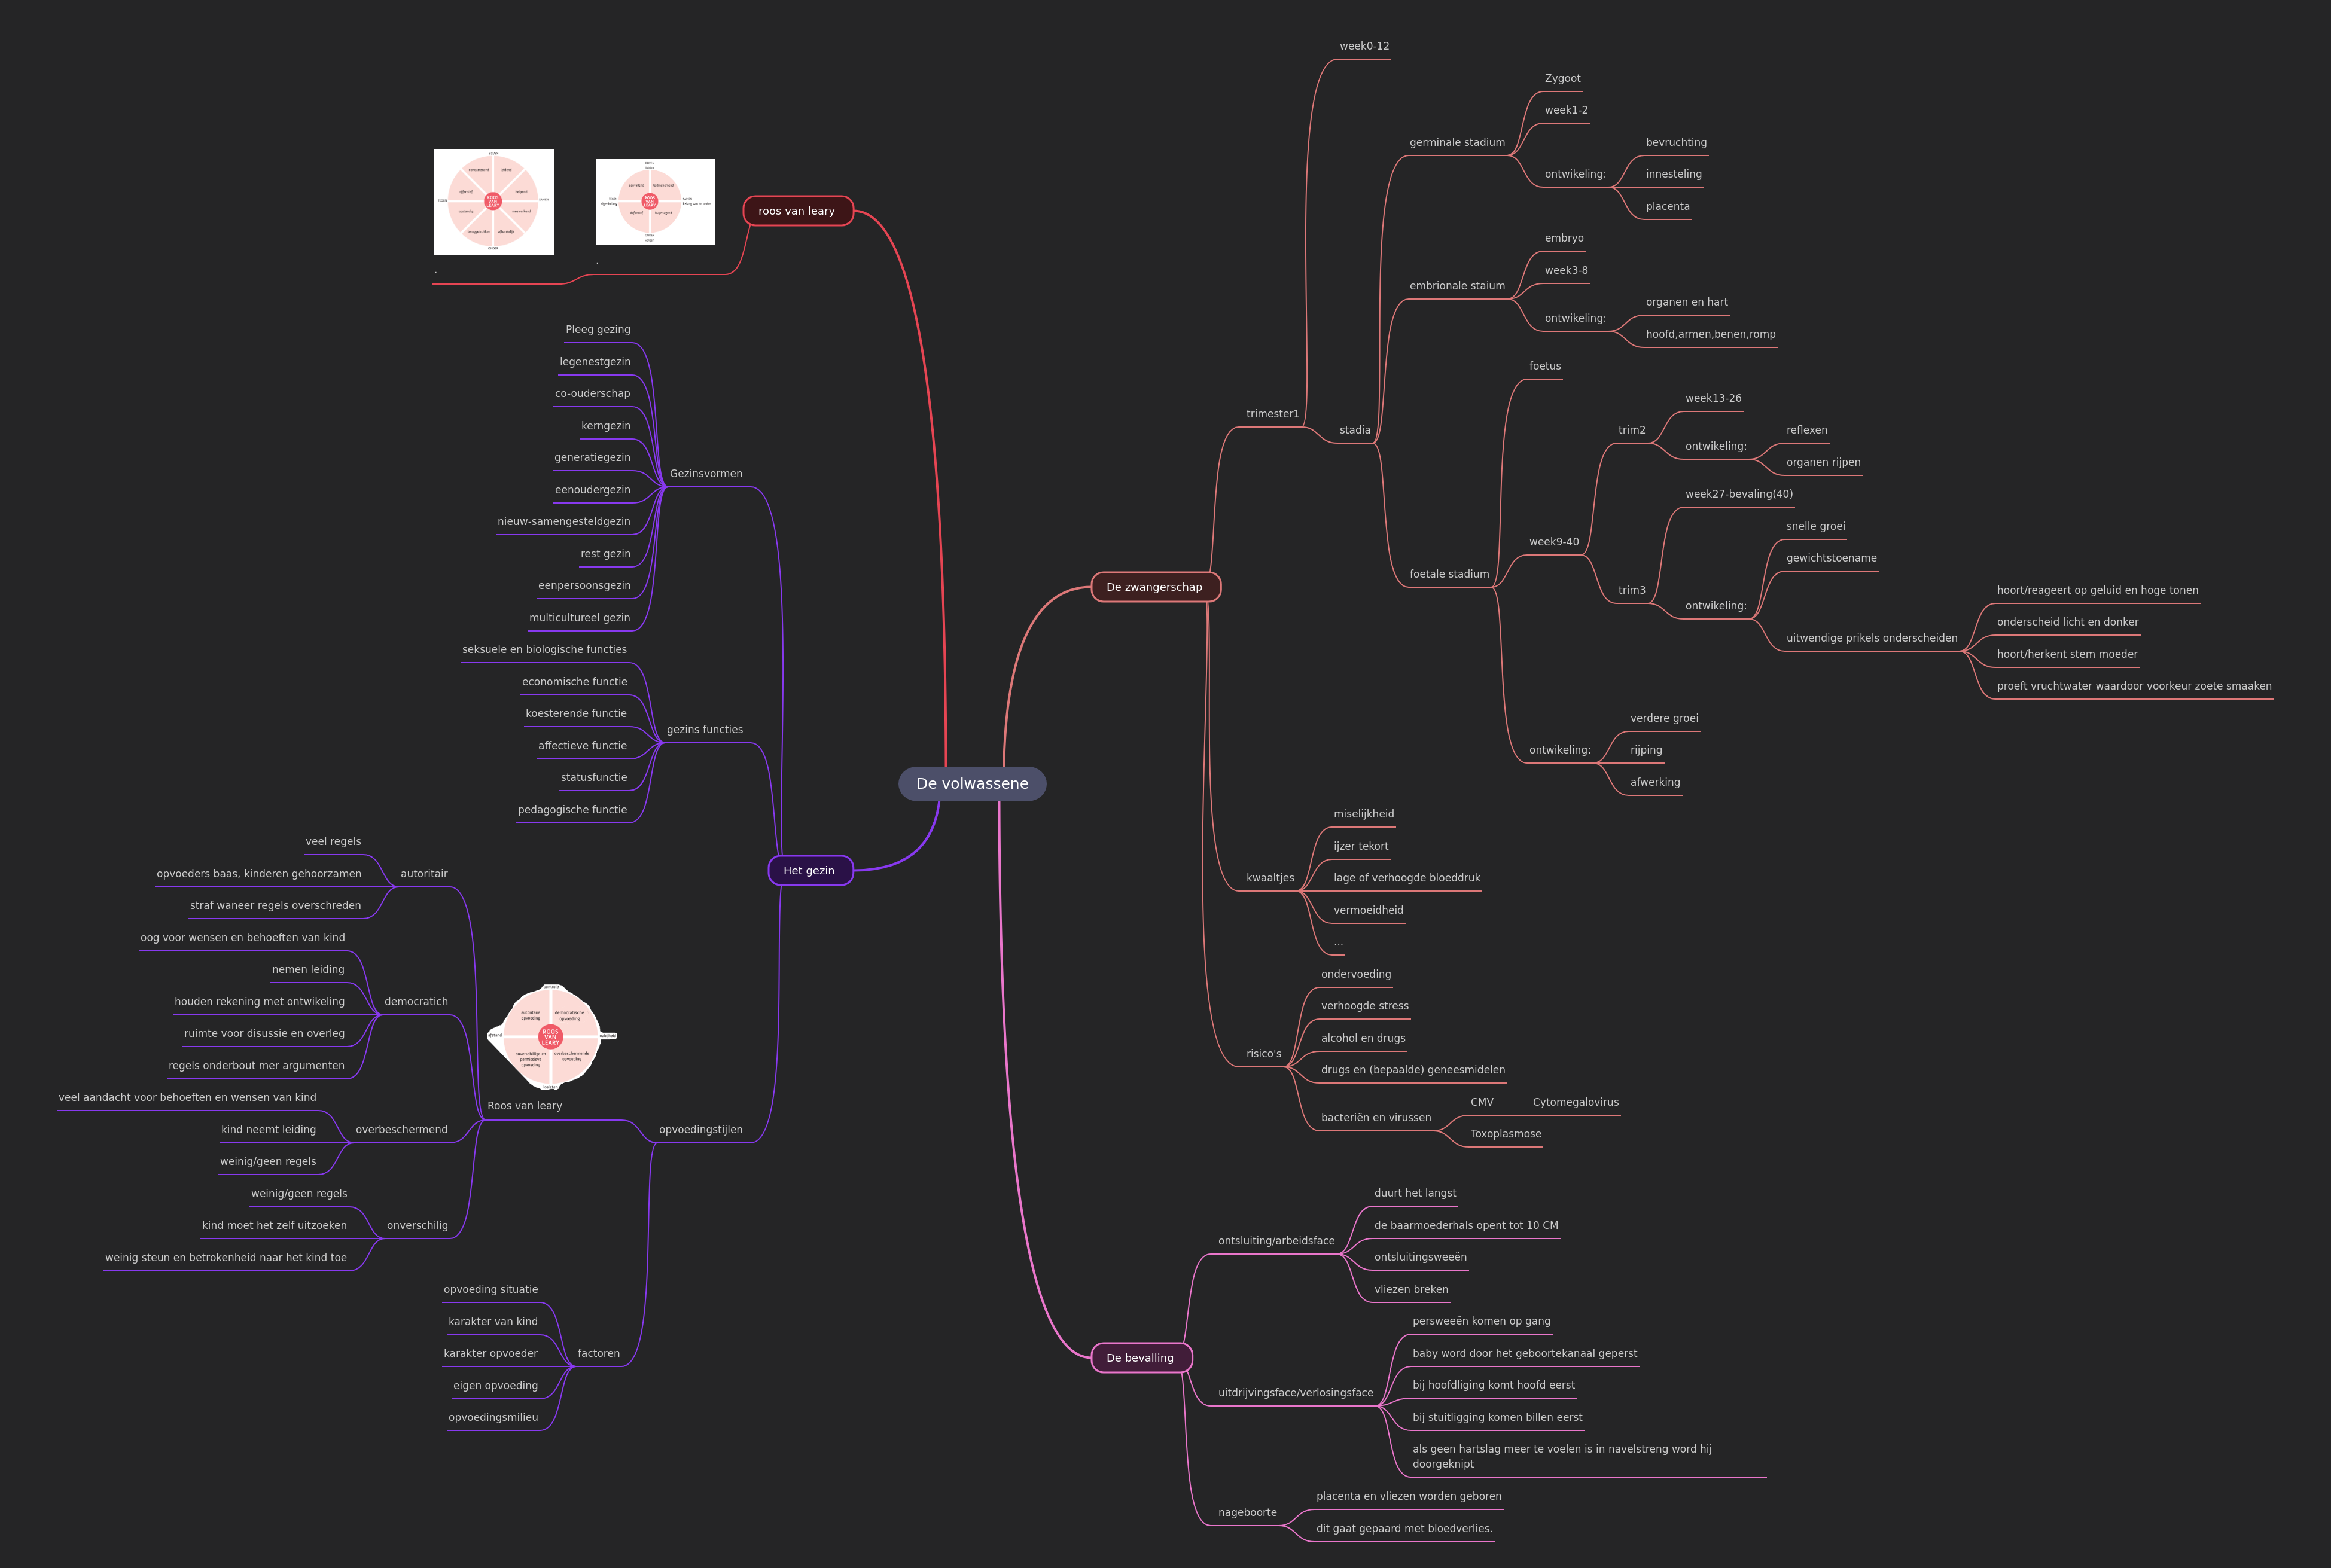The image size is (2331, 1568).
Task: Click the text placenta en vliezen worden geboren
Action: [x=1408, y=1497]
